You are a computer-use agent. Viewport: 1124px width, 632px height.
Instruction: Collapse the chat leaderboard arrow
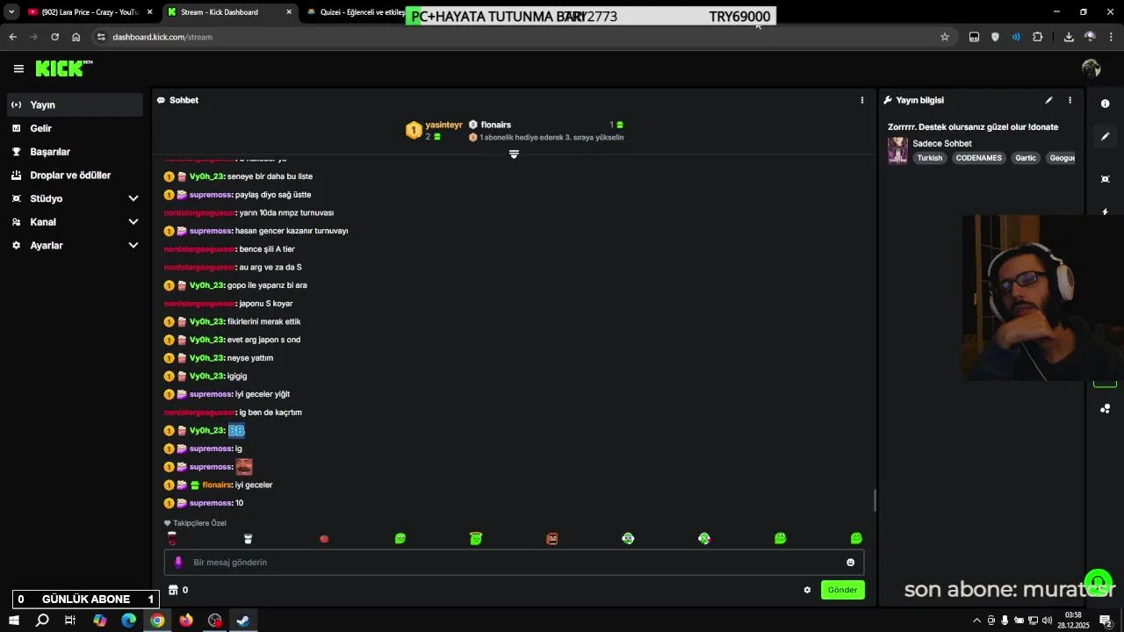(x=514, y=154)
